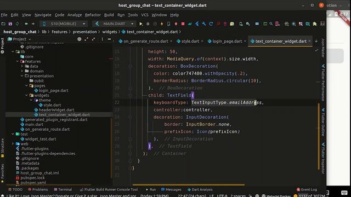Expand the web folder

[13, 144]
